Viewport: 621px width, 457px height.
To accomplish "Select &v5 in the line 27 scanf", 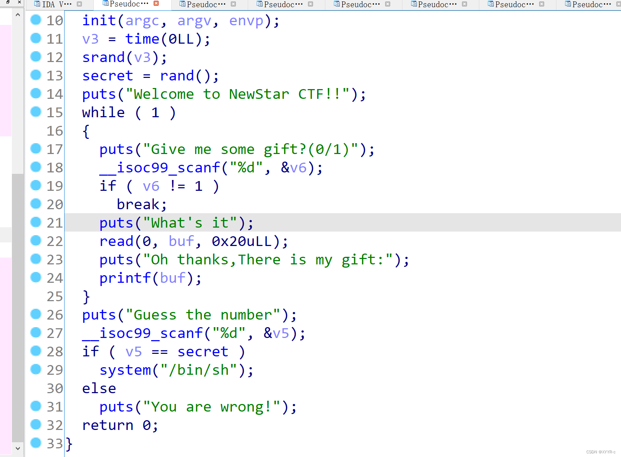I will tap(277, 333).
